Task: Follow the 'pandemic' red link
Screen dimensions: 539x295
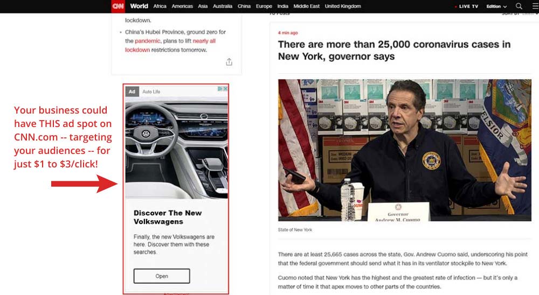Action: tap(148, 41)
